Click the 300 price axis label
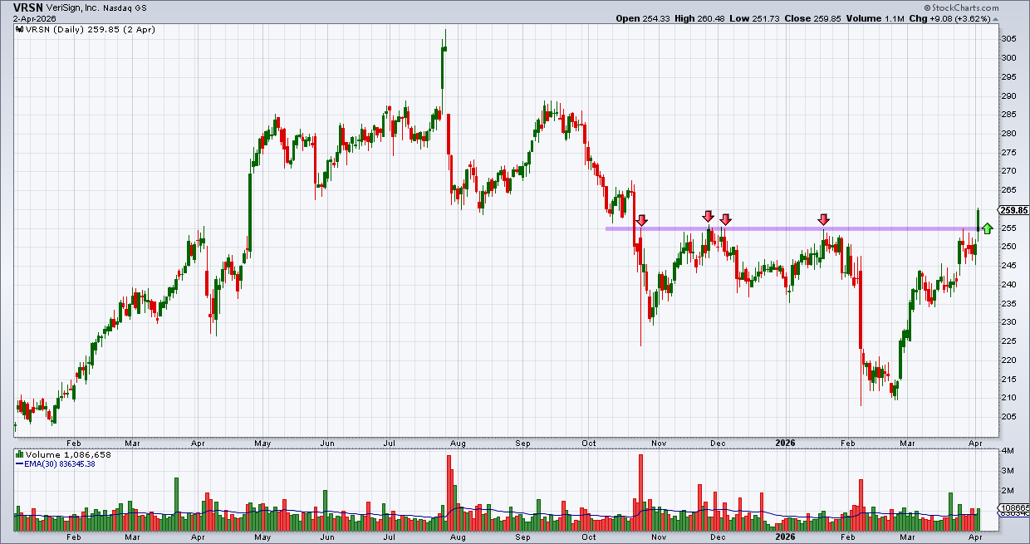 [1008, 58]
